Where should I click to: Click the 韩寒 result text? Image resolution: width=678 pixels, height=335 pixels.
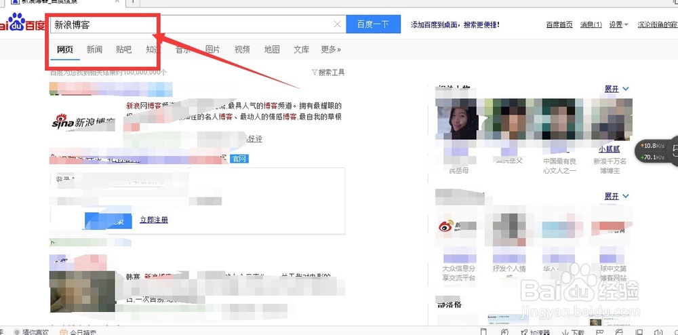(133, 276)
